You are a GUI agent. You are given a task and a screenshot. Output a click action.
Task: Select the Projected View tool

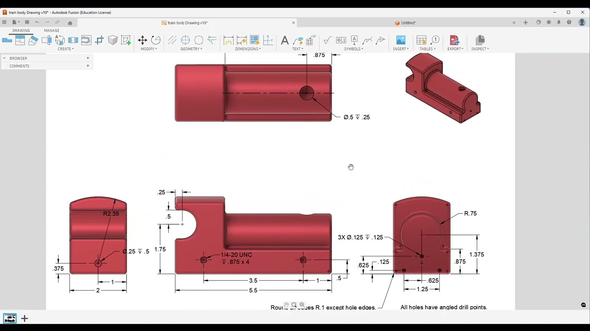[20, 40]
